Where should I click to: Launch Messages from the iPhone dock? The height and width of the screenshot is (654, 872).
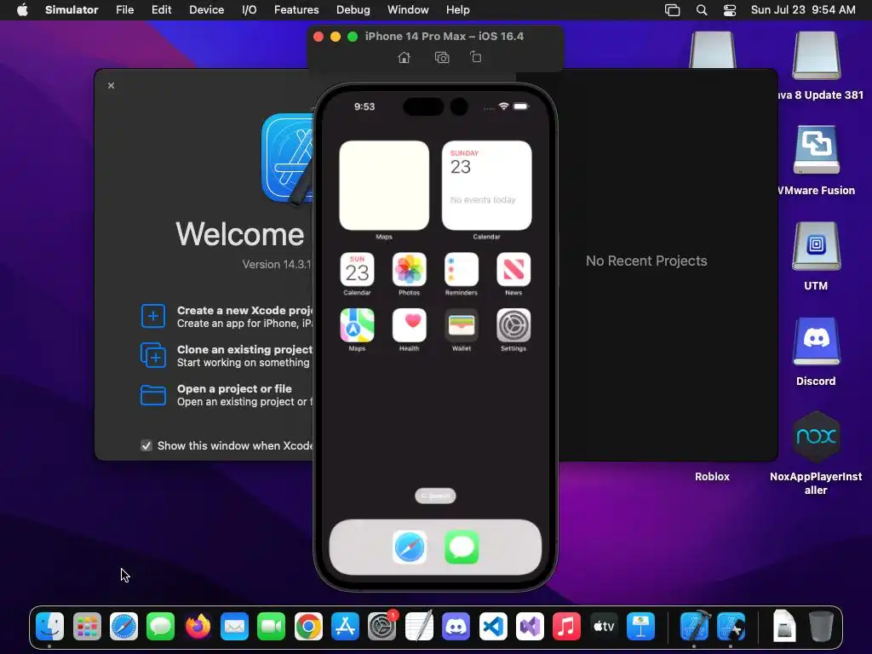tap(462, 548)
